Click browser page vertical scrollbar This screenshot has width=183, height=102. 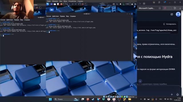pyautogui.click(x=182, y=53)
